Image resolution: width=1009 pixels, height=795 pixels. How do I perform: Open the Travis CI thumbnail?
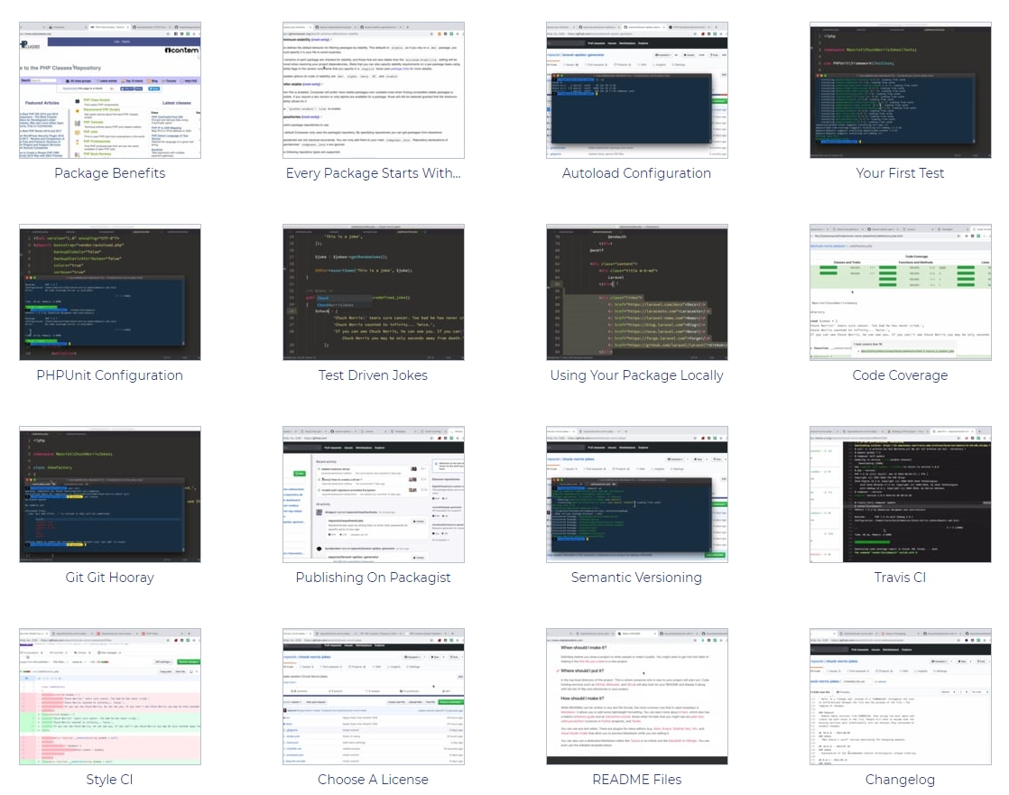tap(901, 494)
